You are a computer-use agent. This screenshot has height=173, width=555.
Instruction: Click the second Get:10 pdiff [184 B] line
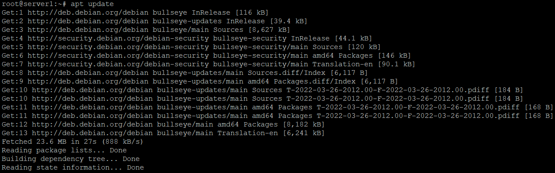click(262, 99)
